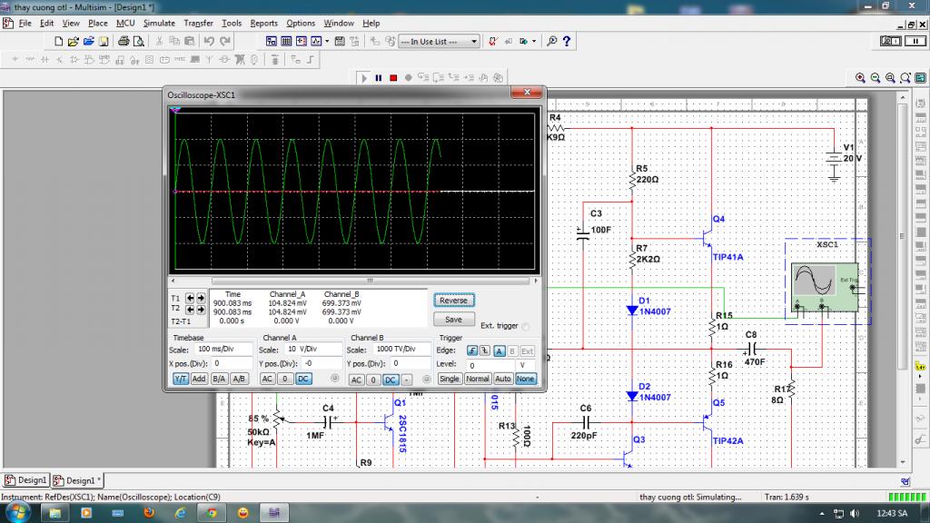Open Print Preview icon

click(x=139, y=42)
